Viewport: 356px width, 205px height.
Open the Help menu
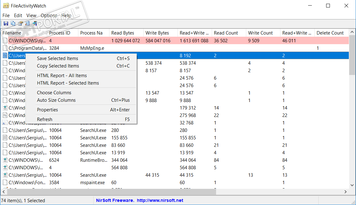66,16
